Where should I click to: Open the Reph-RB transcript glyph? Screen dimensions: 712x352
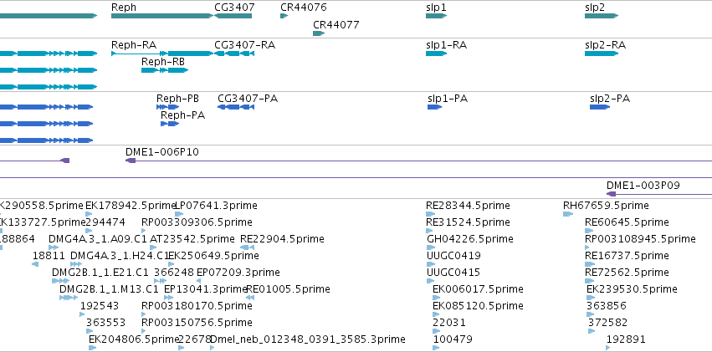point(165,70)
